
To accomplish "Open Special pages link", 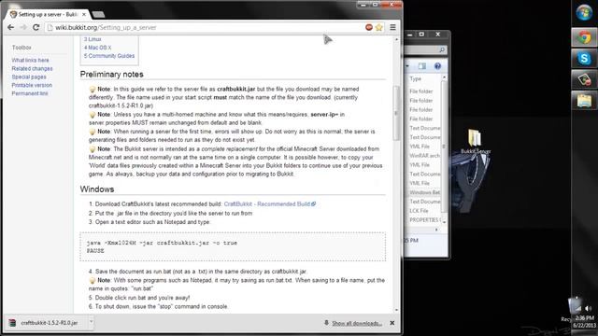I will [x=29, y=77].
